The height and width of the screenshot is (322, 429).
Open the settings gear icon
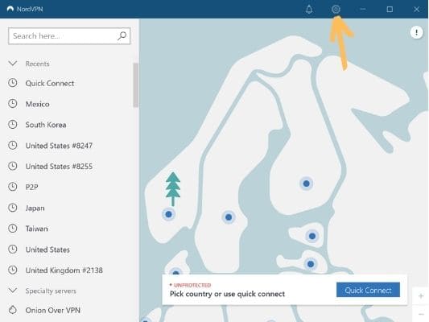pos(336,10)
